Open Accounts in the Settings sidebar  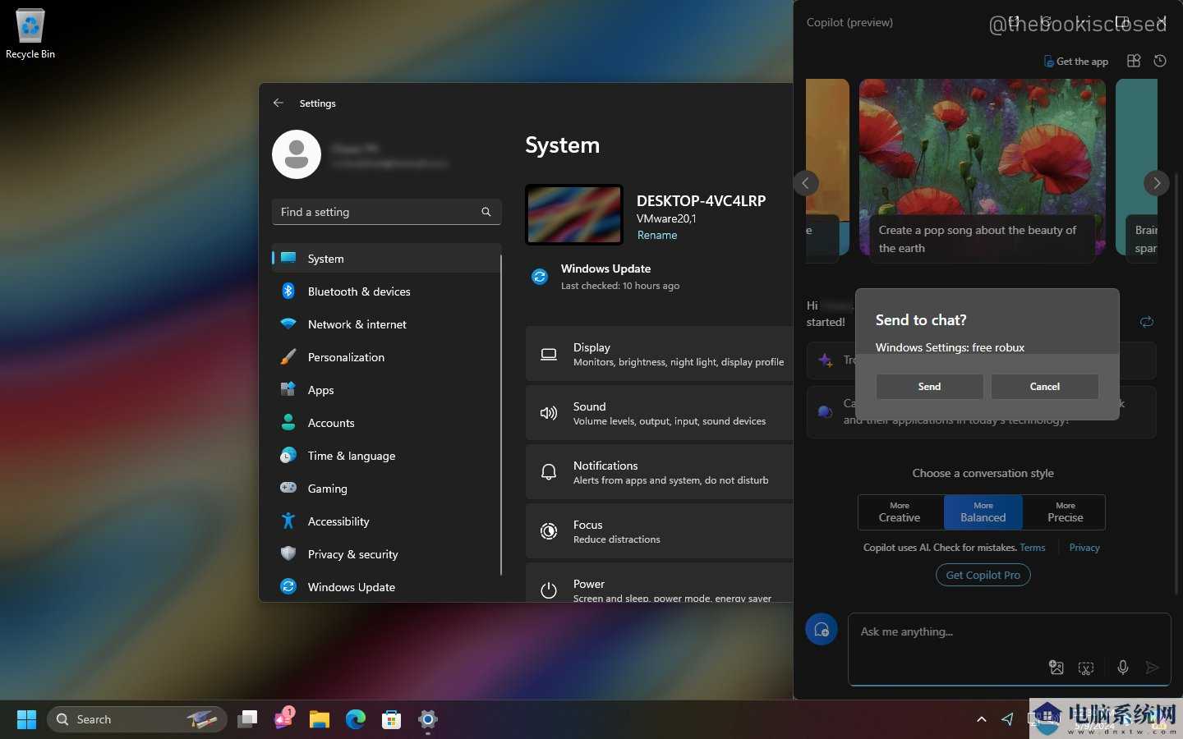coord(385,423)
